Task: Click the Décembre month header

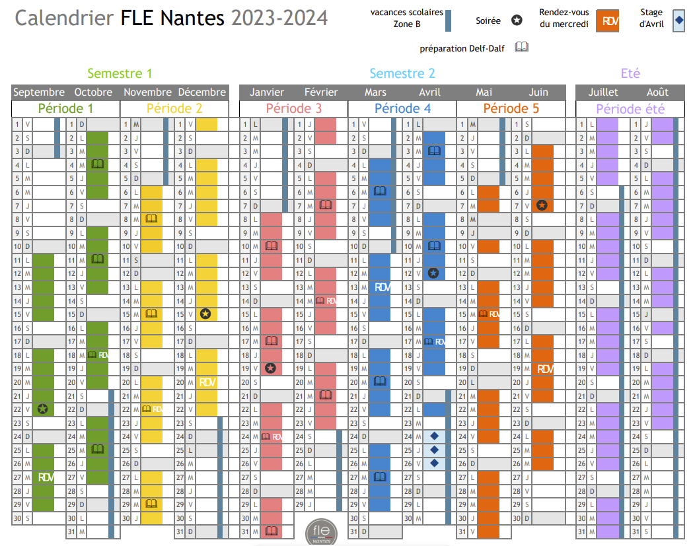Action: [x=202, y=92]
